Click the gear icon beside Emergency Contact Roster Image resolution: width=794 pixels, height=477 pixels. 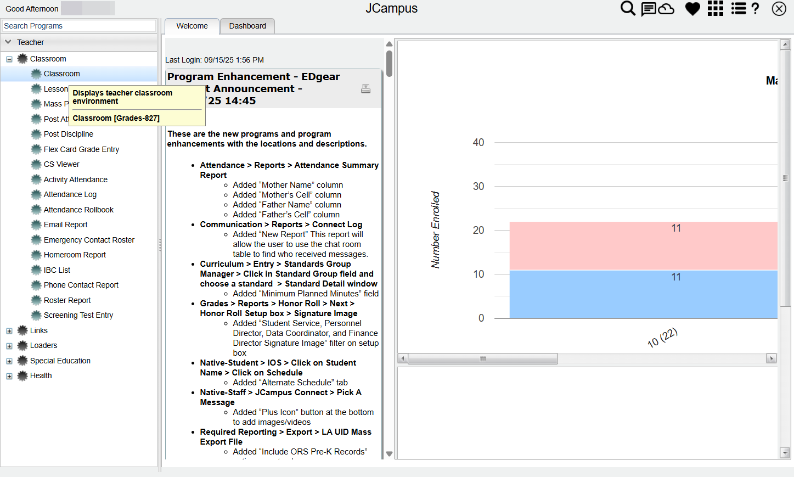36,240
